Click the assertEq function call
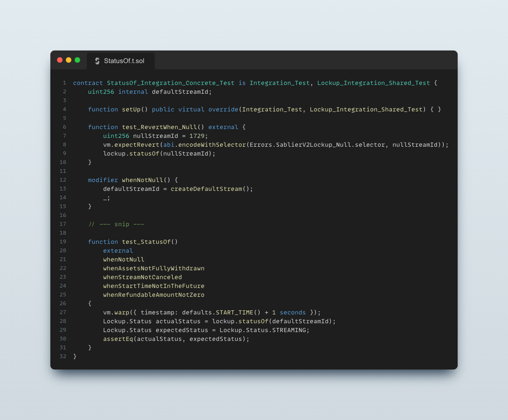The image size is (508, 420). [x=118, y=339]
